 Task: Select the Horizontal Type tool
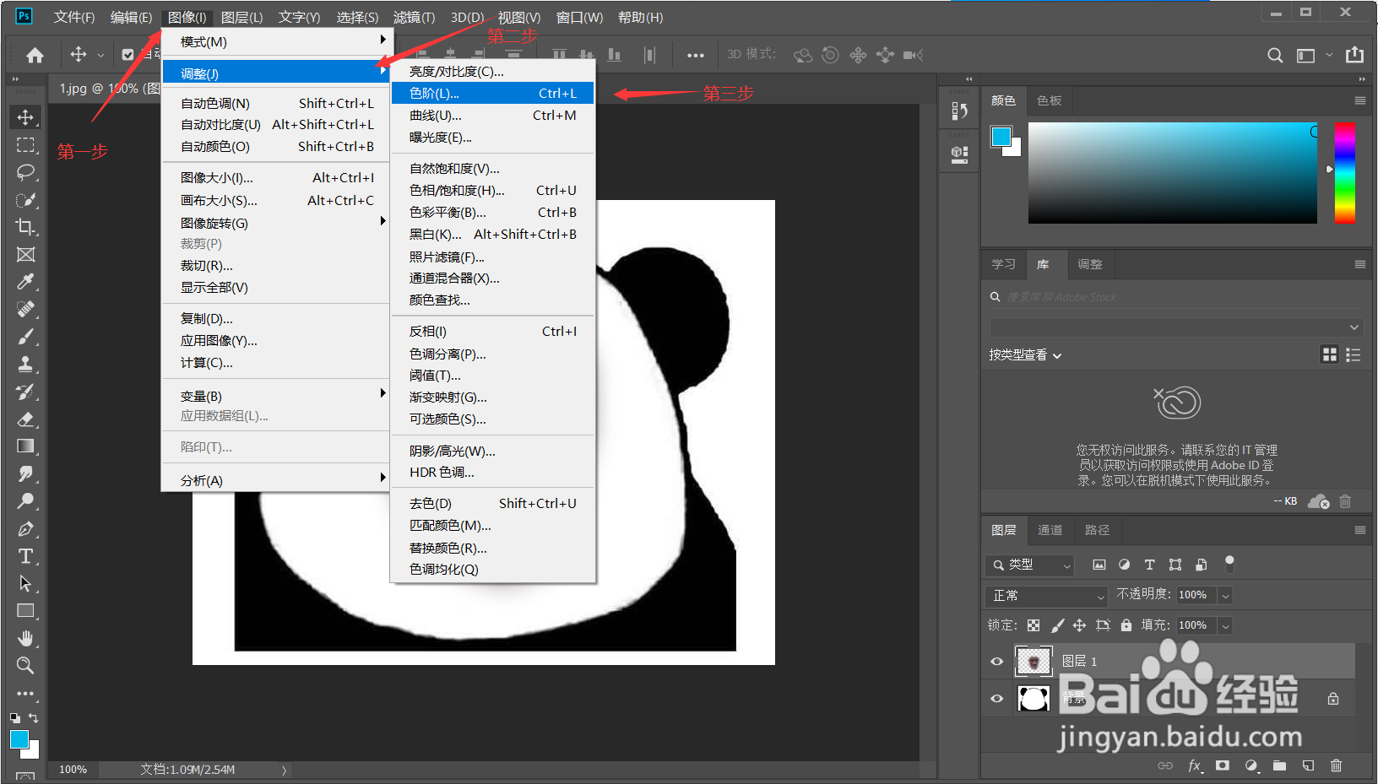pos(25,556)
